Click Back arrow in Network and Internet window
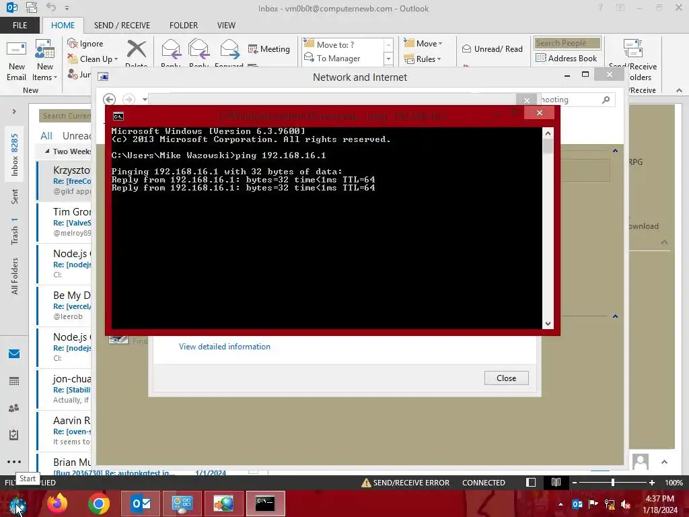Image resolution: width=689 pixels, height=517 pixels. click(110, 100)
